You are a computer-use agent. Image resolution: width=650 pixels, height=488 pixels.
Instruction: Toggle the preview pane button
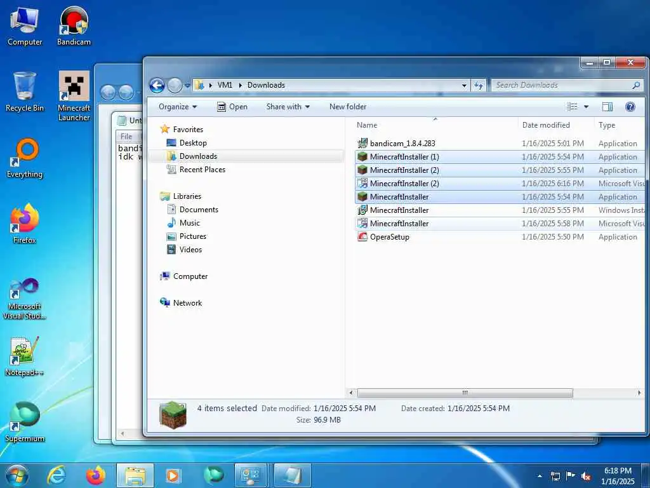pos(607,107)
